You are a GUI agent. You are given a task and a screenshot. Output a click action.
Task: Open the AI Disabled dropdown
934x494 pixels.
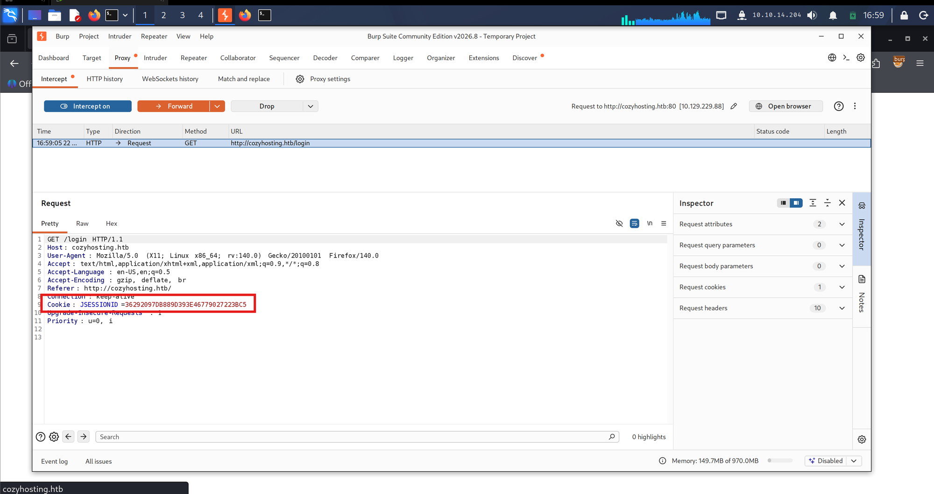click(854, 461)
